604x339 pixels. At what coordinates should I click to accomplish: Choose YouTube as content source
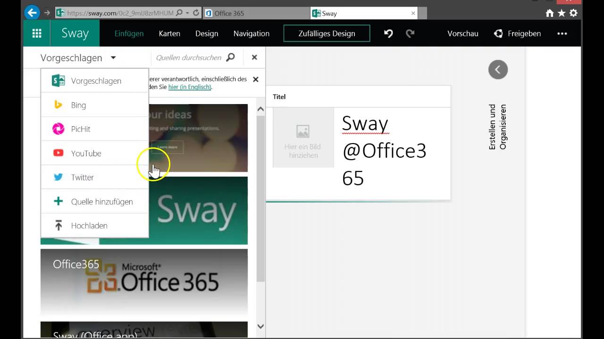(95, 153)
